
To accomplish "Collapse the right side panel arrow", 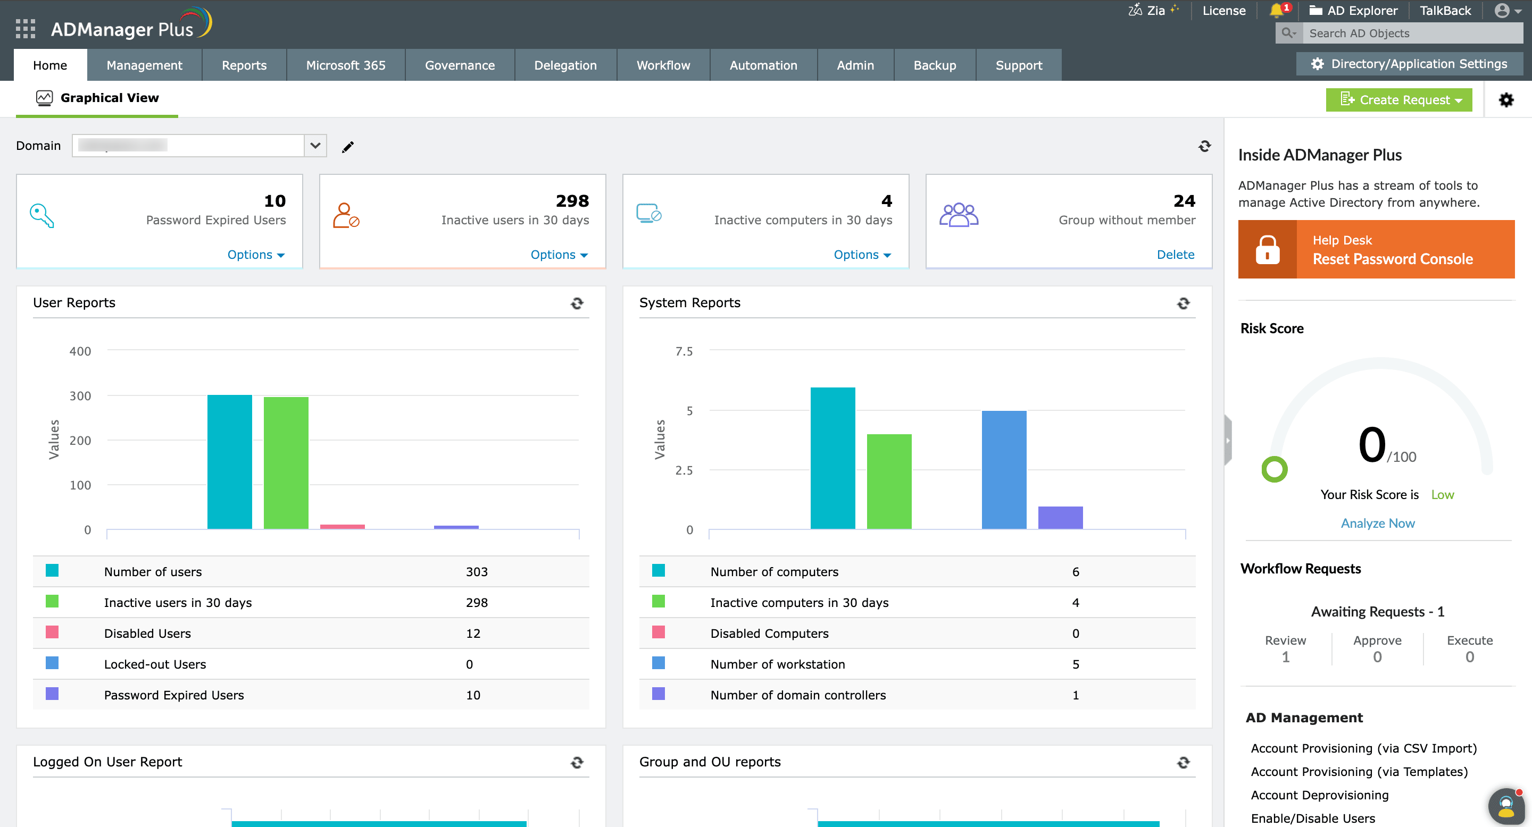I will (1228, 441).
